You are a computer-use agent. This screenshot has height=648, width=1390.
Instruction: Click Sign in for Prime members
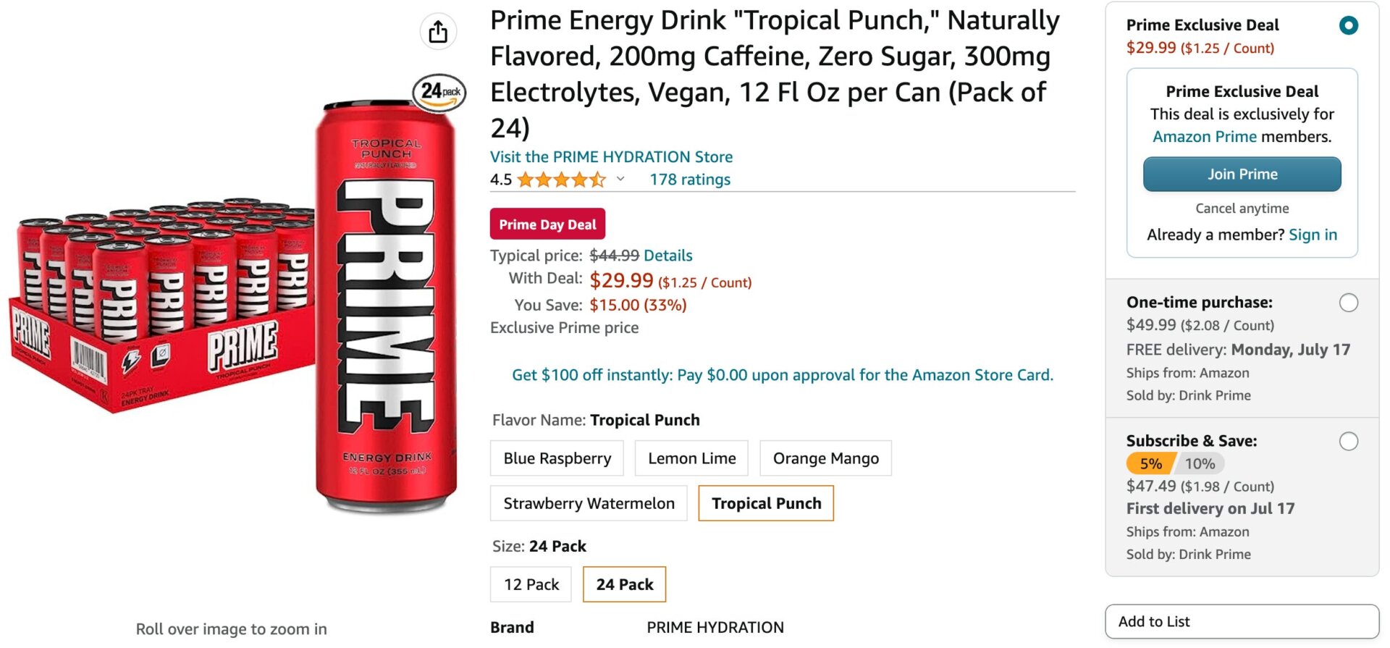[x=1313, y=234]
